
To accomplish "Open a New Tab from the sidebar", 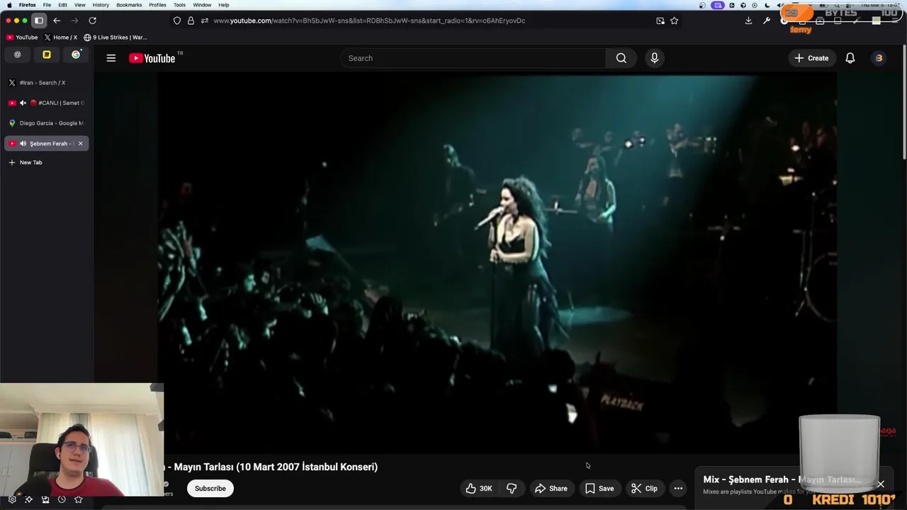I will 26,162.
